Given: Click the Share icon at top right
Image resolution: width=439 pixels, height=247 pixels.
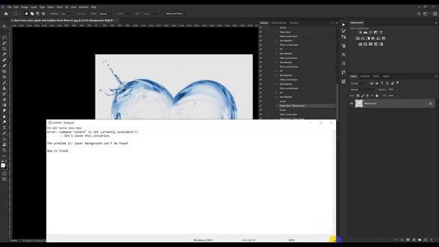Looking at the screenshot, I should click(x=435, y=14).
